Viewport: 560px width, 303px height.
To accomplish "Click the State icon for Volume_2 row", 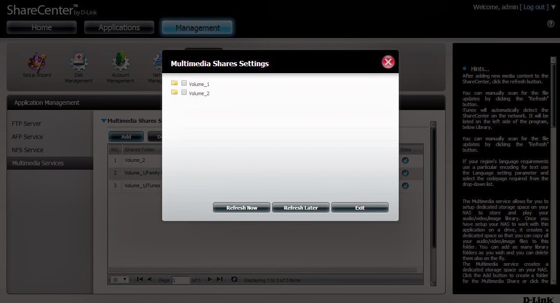I will (405, 160).
